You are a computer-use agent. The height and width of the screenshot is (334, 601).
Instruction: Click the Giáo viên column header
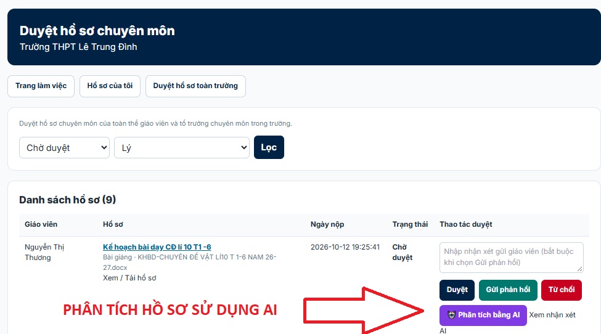41,224
